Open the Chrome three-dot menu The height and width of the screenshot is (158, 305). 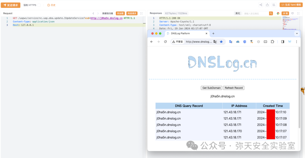click(x=297, y=42)
